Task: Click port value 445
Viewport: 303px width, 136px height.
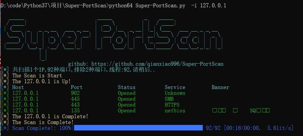Action: [75, 99]
